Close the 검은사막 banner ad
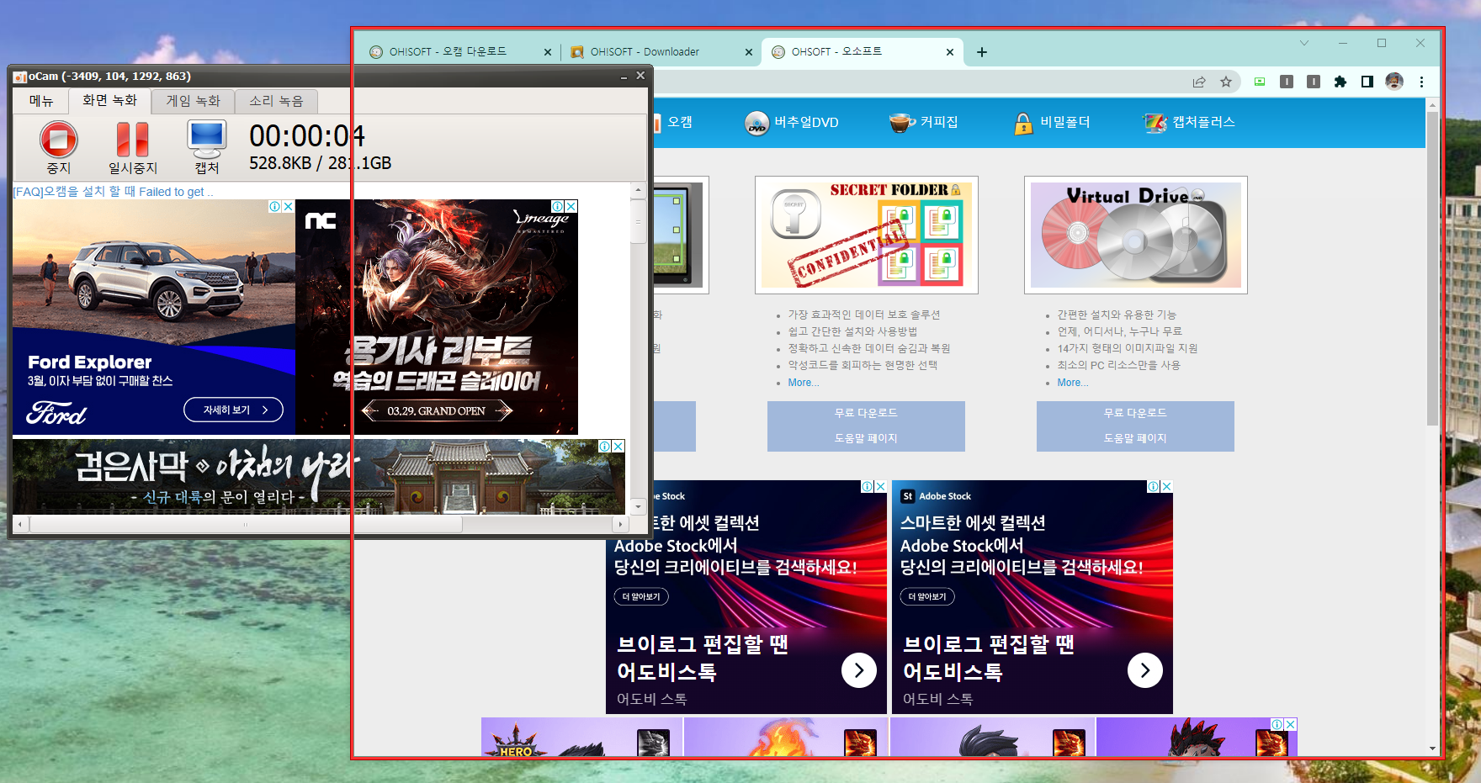The height and width of the screenshot is (783, 1481). point(618,446)
